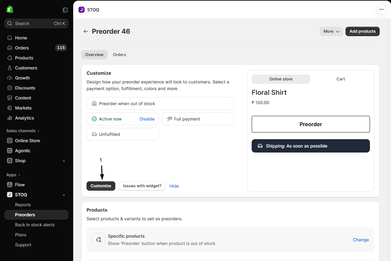The image size is (391, 261).
Task: Click the Issues with widget? button
Action: [x=142, y=186]
